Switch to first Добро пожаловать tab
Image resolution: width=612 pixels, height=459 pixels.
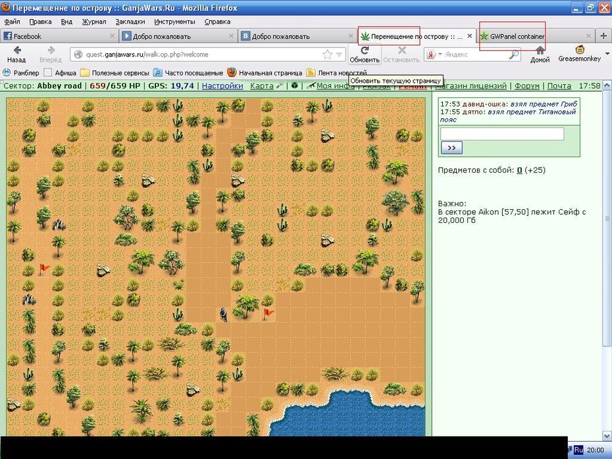tap(178, 36)
